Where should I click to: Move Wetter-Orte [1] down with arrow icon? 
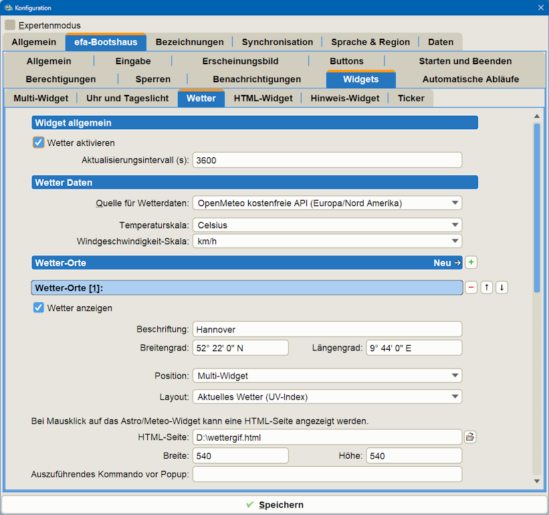coord(502,288)
